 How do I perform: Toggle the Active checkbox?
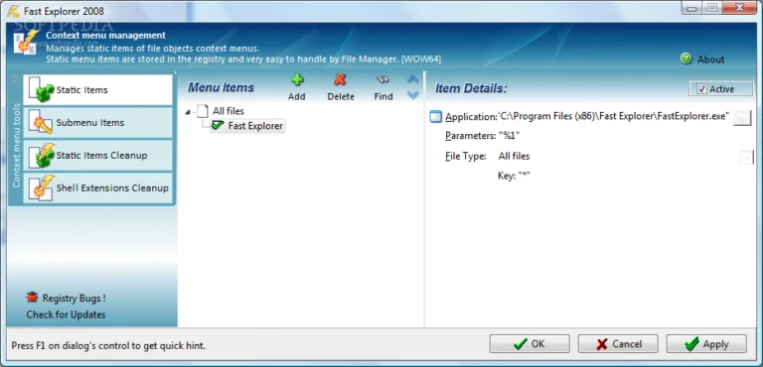click(701, 89)
